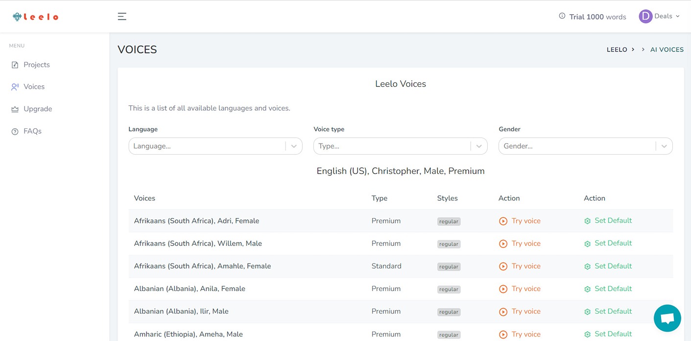Try voice for Adri, Female
This screenshot has width=691, height=341.
pyautogui.click(x=520, y=221)
